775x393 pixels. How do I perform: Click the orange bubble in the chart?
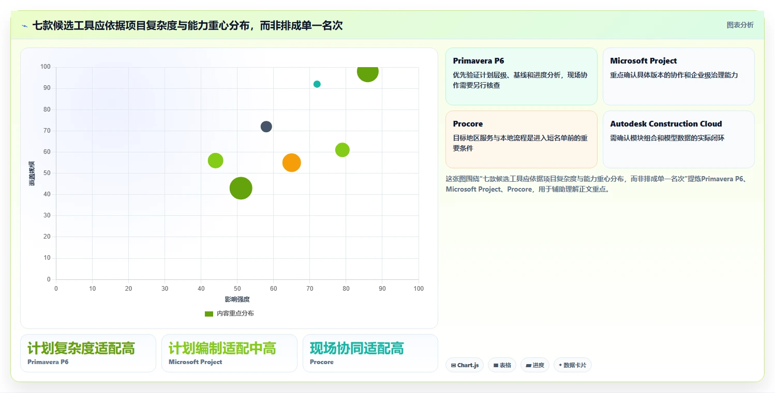[292, 163]
